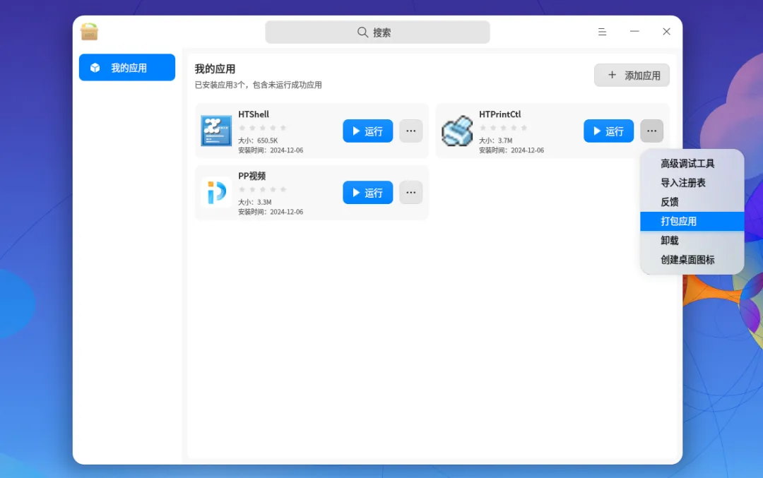Run the HTShell application
This screenshot has width=763, height=478.
[367, 131]
